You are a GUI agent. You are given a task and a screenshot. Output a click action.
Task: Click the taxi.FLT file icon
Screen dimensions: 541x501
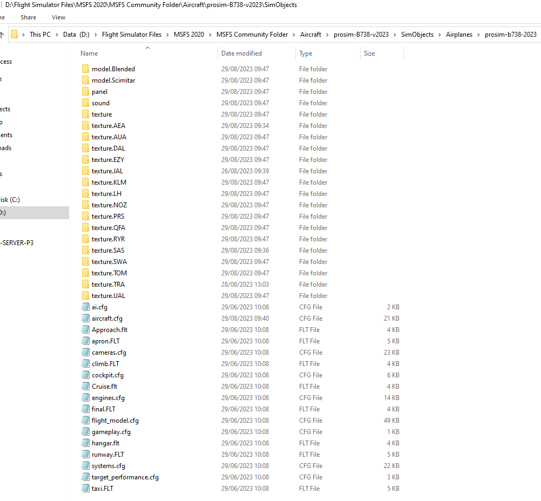point(85,488)
